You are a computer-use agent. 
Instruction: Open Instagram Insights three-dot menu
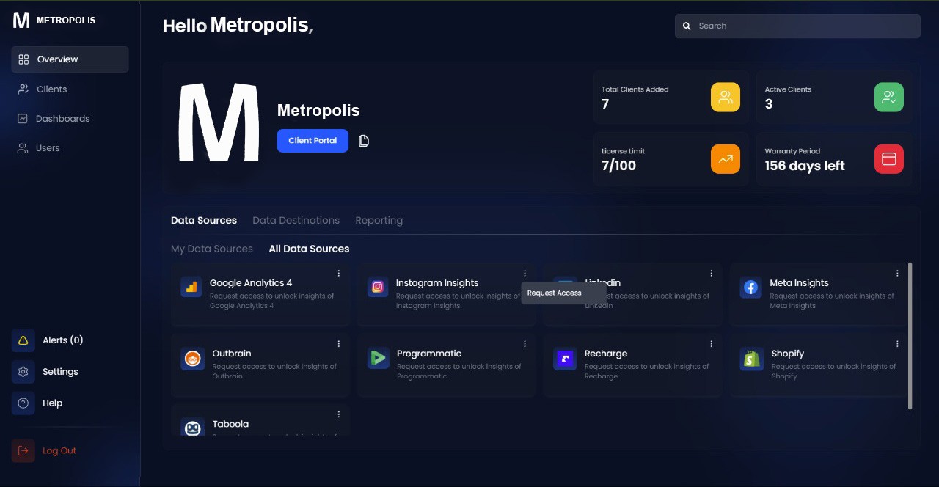point(525,274)
